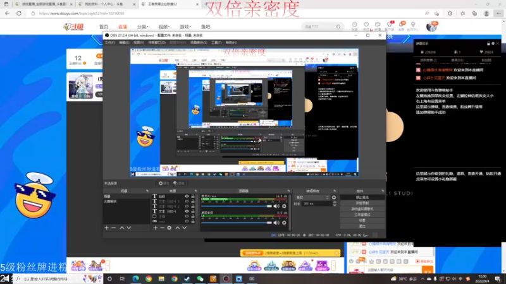Click the 开始录制 button in OBS Controls
Screen dimensions: 506x284
362,203
